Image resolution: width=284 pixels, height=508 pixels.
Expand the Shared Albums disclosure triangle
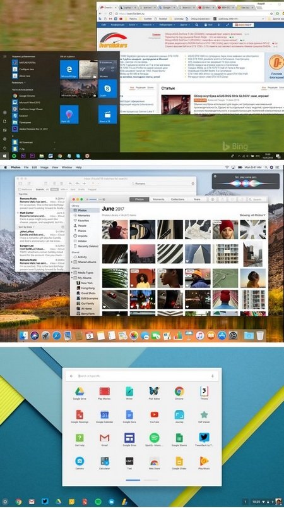(72, 262)
